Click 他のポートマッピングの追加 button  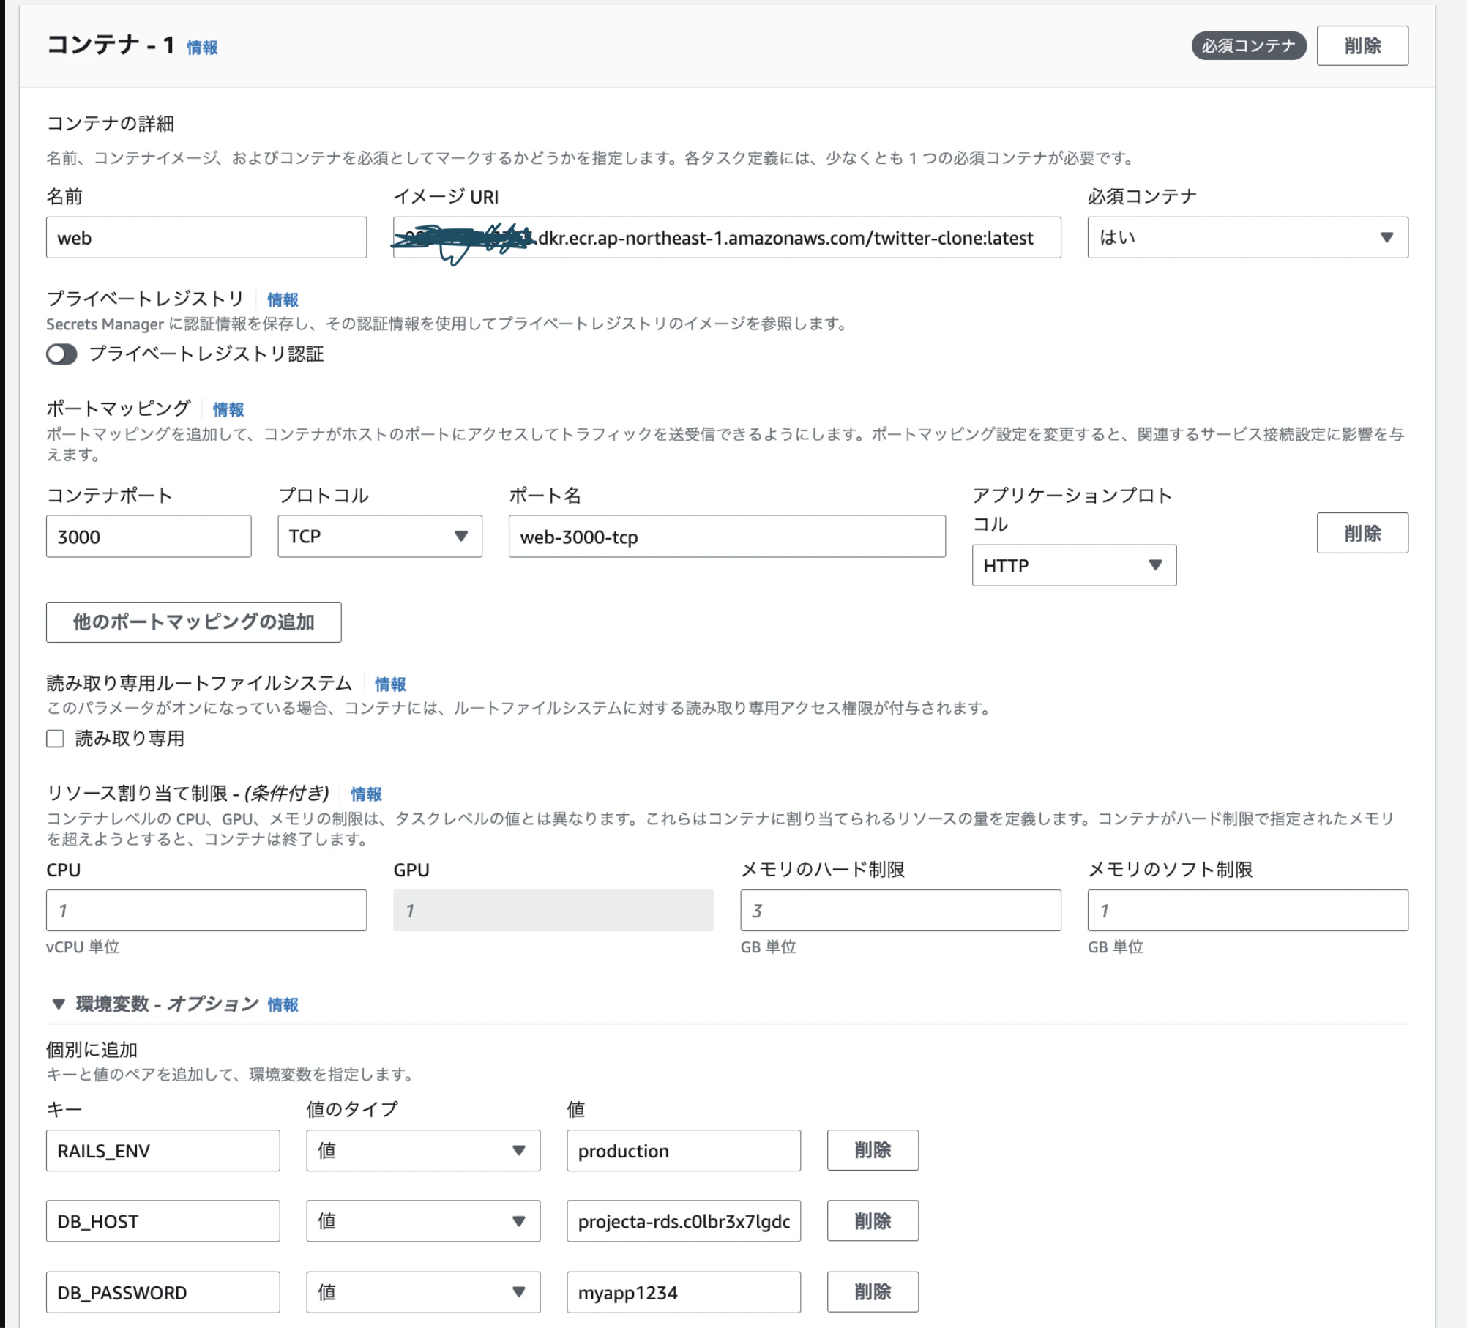[x=193, y=622]
